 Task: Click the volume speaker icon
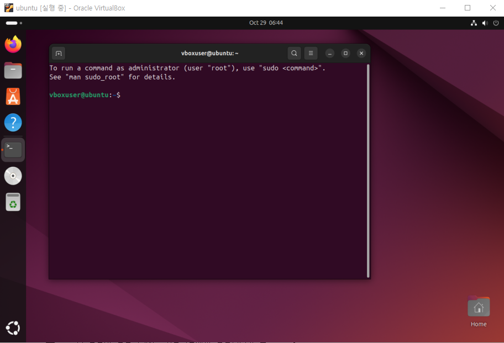tap(485, 23)
